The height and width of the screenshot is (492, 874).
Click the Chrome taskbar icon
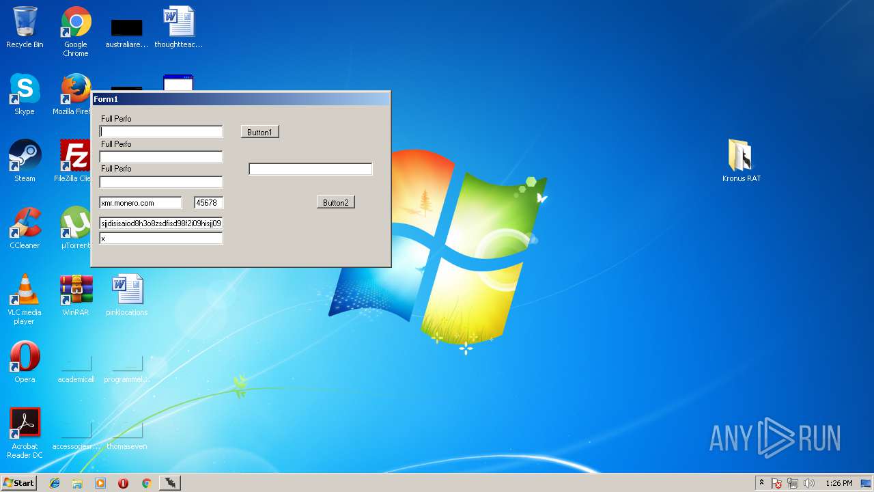(146, 483)
